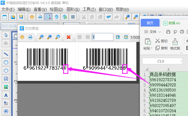Screen dimensions: 188x116
Task: Click the 复制 copy button
Action: point(161,48)
